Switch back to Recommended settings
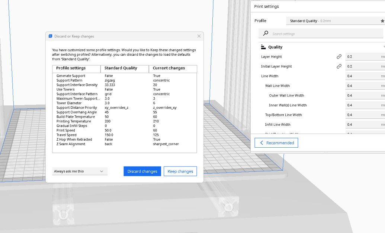This screenshot has width=385, height=233. (276, 143)
